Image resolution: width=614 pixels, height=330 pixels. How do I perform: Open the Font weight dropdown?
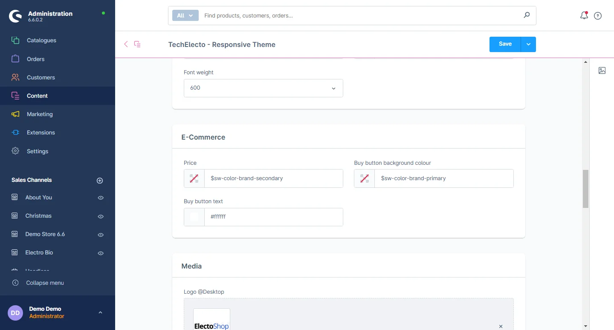(x=263, y=88)
